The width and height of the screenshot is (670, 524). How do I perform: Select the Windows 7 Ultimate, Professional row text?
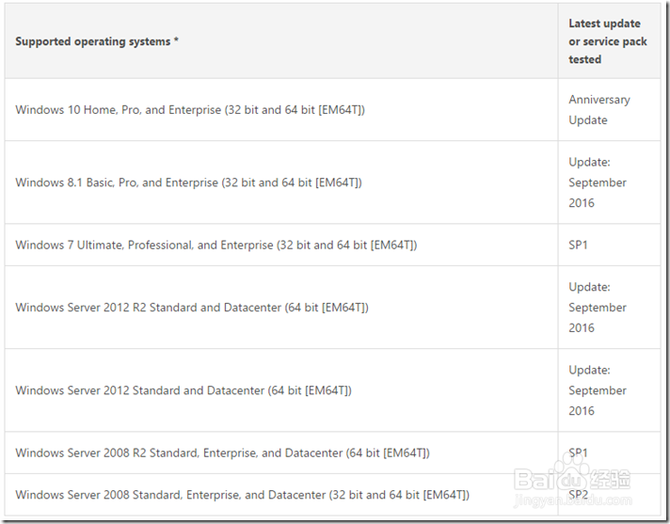pos(216,246)
